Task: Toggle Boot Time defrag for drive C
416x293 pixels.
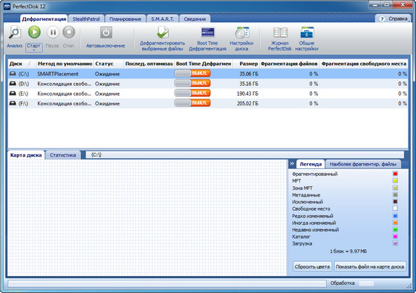Action: tap(192, 73)
